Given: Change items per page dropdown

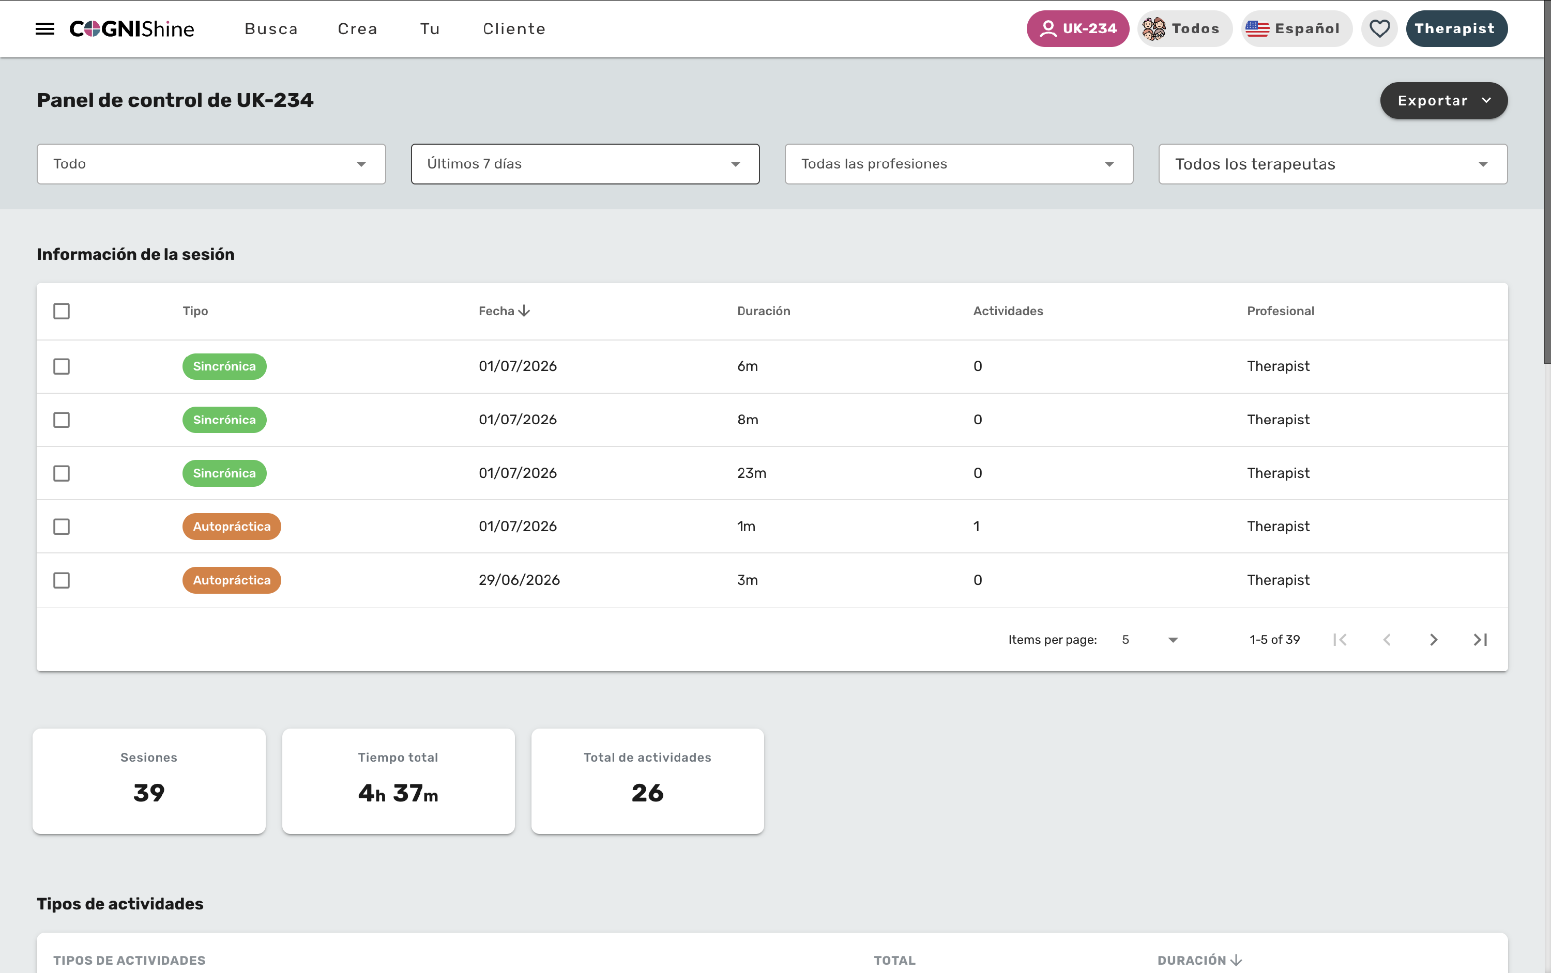Looking at the screenshot, I should click(1150, 640).
